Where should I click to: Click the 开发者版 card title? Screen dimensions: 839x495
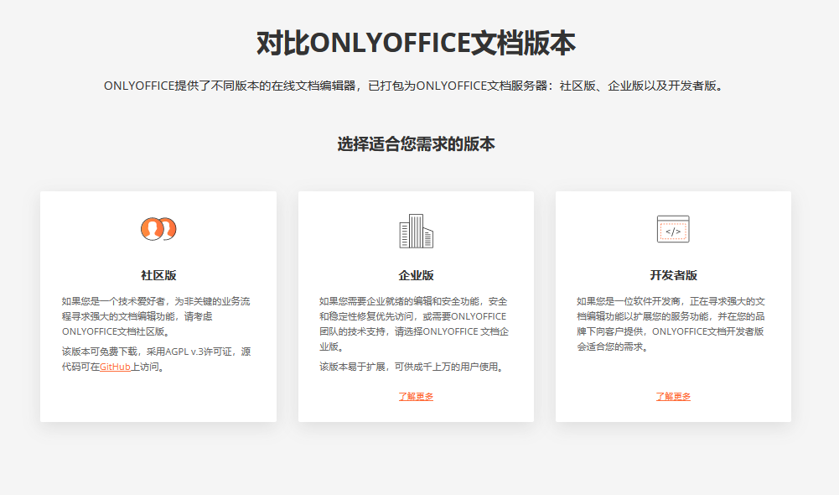click(x=673, y=275)
